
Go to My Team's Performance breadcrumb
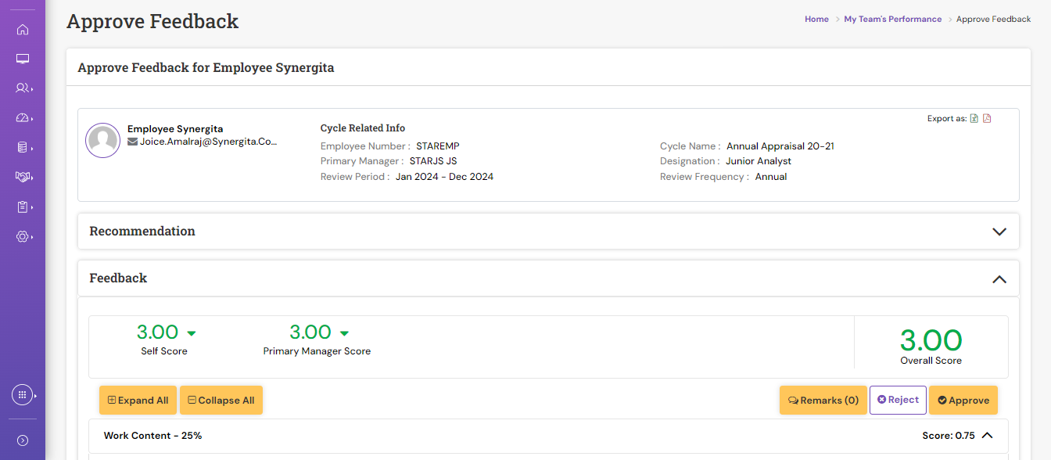(x=892, y=19)
